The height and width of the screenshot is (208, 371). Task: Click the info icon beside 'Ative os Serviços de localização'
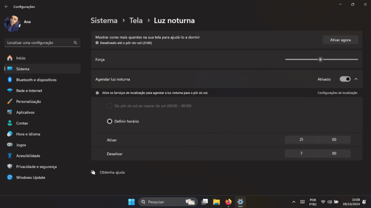pyautogui.click(x=97, y=93)
